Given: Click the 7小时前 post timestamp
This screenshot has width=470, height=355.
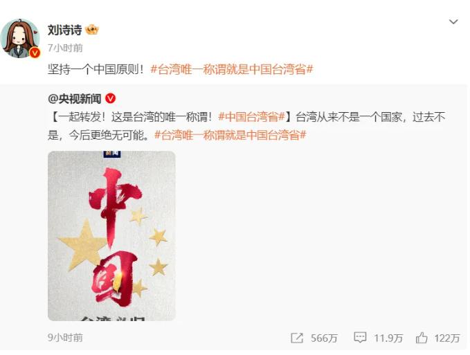Looking at the screenshot, I should click(x=65, y=48).
